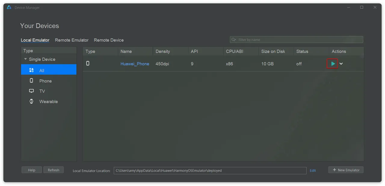Viewport: 385px width, 186px height.
Task: Select the All devices category icon
Action: click(31, 70)
